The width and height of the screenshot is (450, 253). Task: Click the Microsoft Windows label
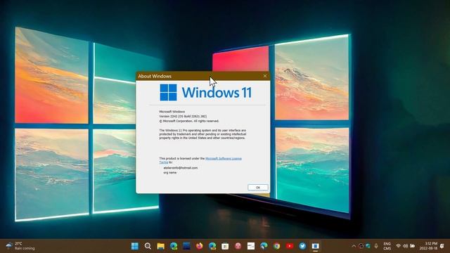pos(172,111)
